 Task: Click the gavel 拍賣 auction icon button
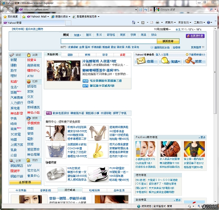[x=194, y=61]
